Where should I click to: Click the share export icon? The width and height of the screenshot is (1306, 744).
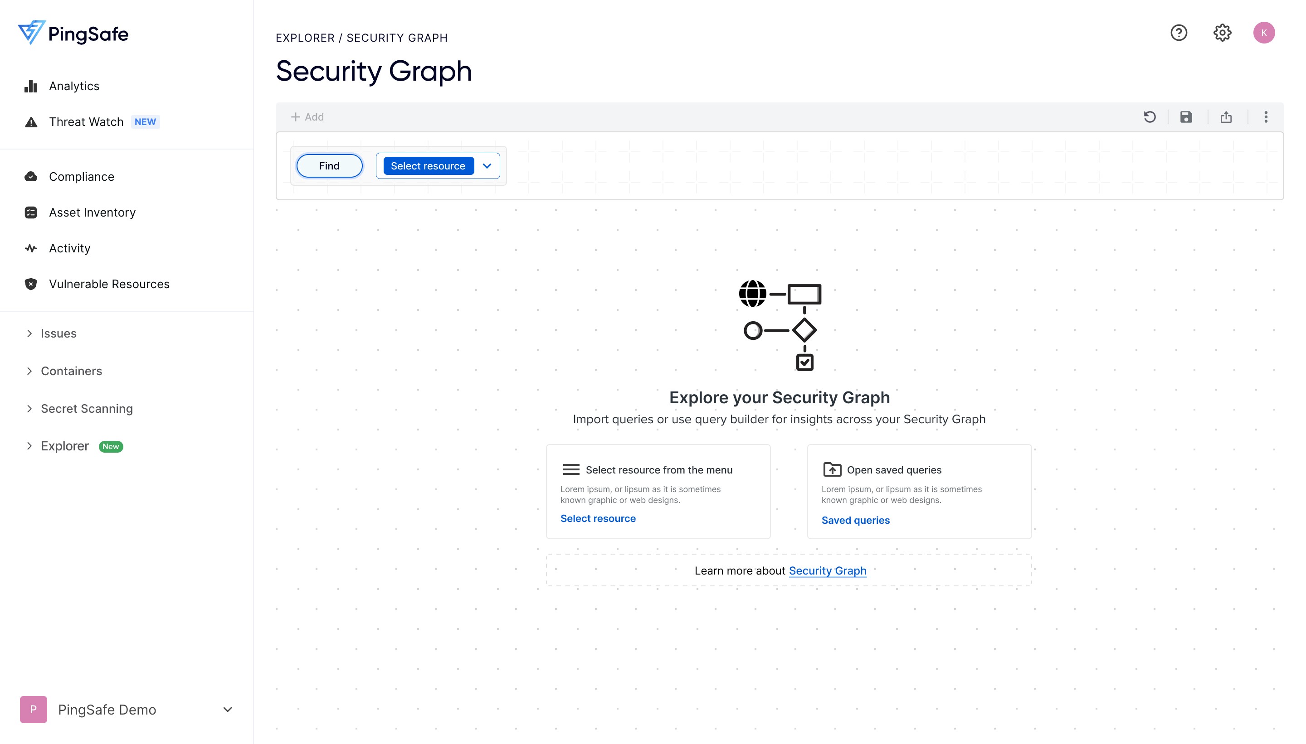click(x=1226, y=117)
